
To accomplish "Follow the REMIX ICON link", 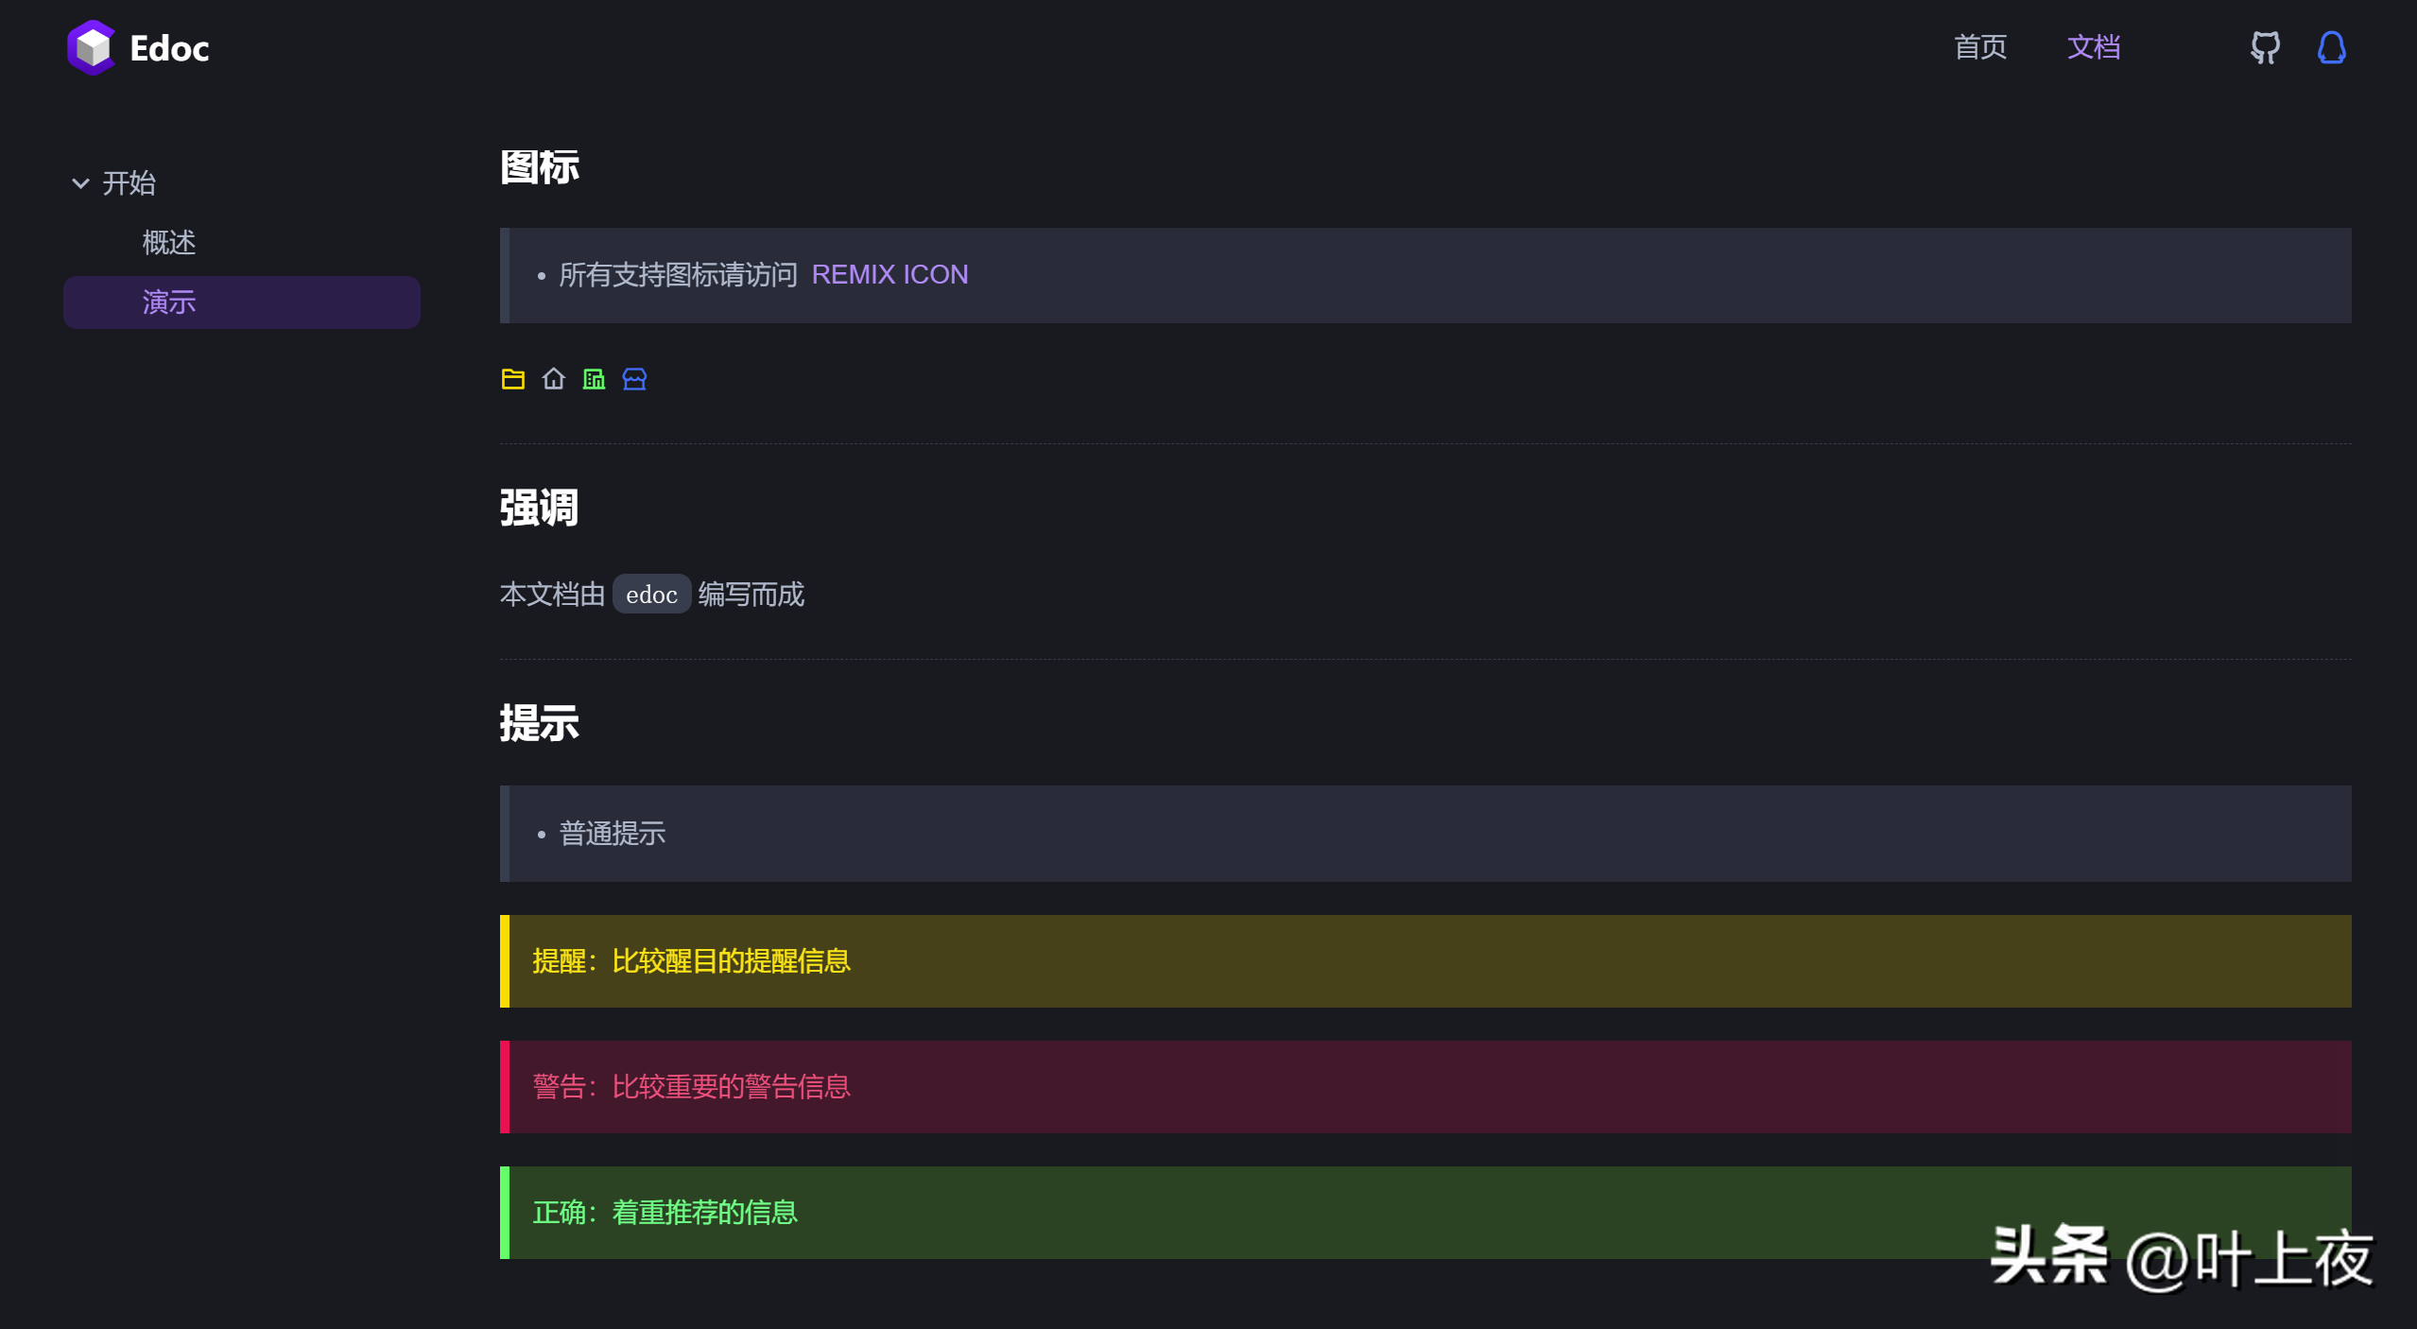I will point(889,274).
